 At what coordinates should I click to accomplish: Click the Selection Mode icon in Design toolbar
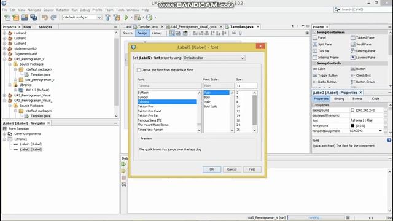[x=172, y=33]
